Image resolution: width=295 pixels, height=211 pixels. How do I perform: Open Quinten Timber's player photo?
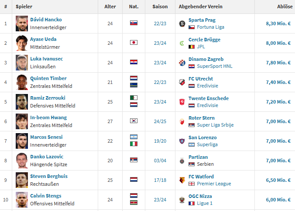(x=21, y=82)
